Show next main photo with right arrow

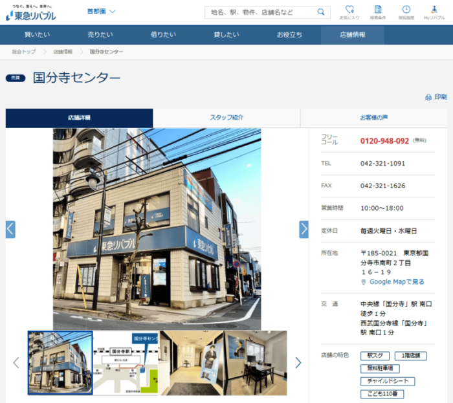pos(304,229)
